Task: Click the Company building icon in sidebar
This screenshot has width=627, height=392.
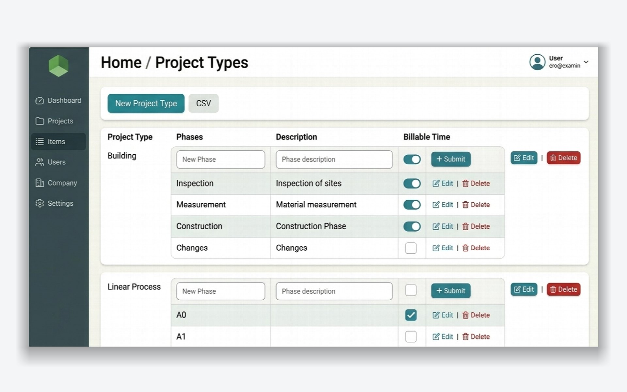Action: [40, 183]
